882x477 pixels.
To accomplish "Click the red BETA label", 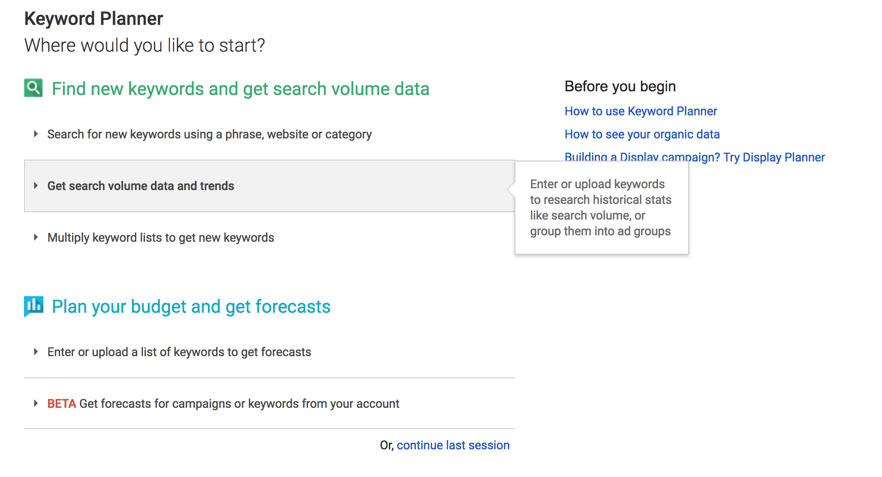I will point(61,404).
